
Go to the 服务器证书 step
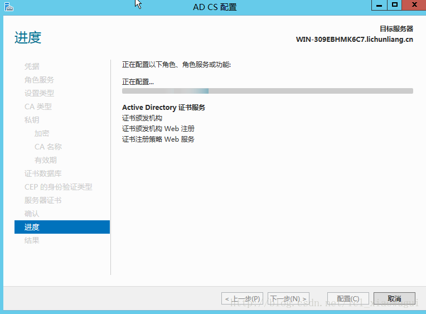pyautogui.click(x=43, y=200)
